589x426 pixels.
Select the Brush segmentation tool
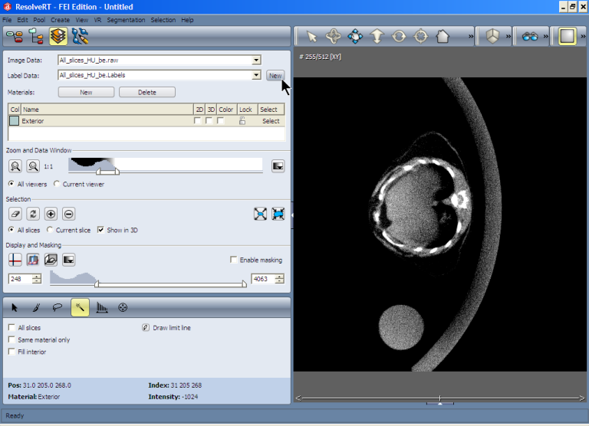[x=35, y=307]
